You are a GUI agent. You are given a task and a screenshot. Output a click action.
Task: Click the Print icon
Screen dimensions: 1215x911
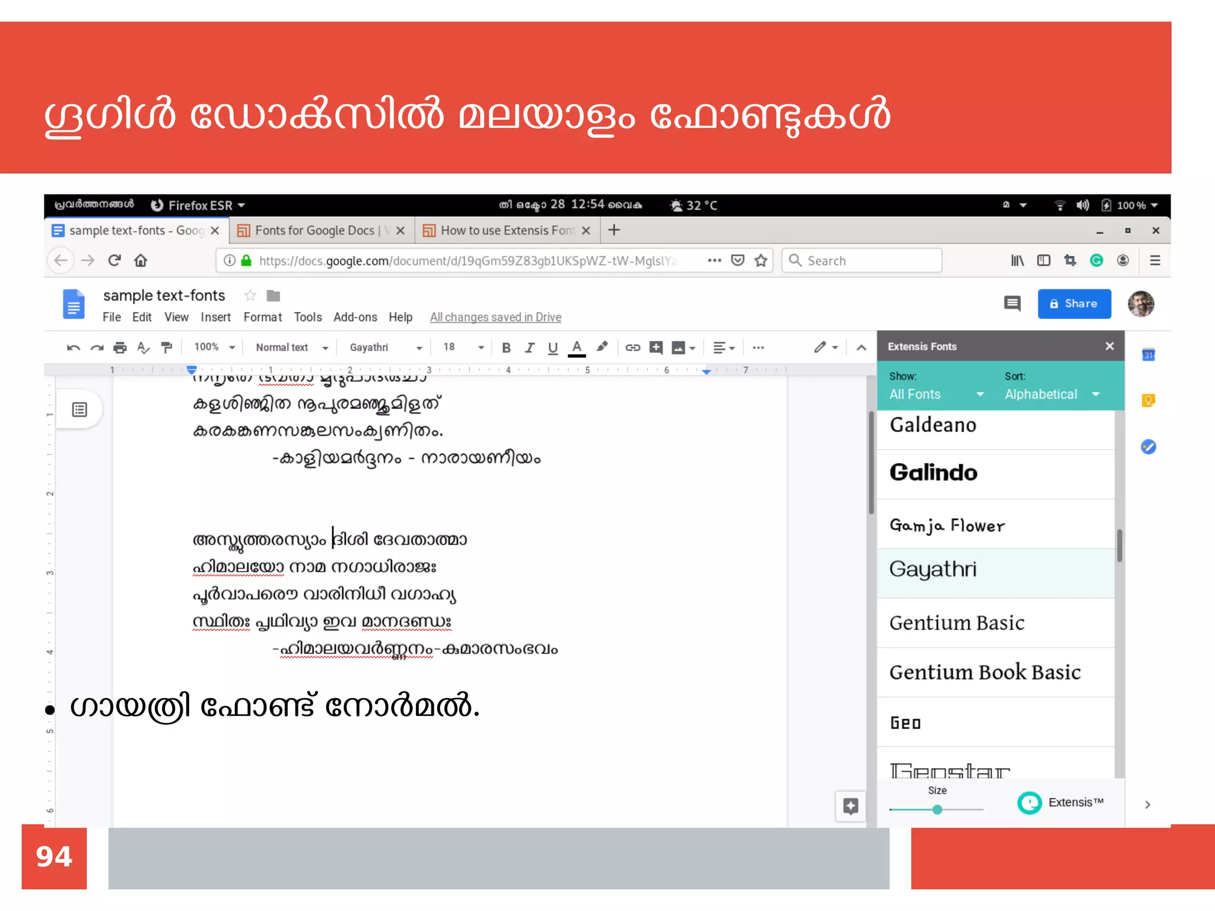click(x=120, y=348)
